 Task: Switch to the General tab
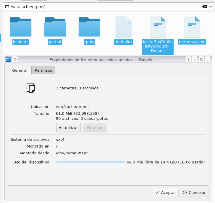(20, 70)
